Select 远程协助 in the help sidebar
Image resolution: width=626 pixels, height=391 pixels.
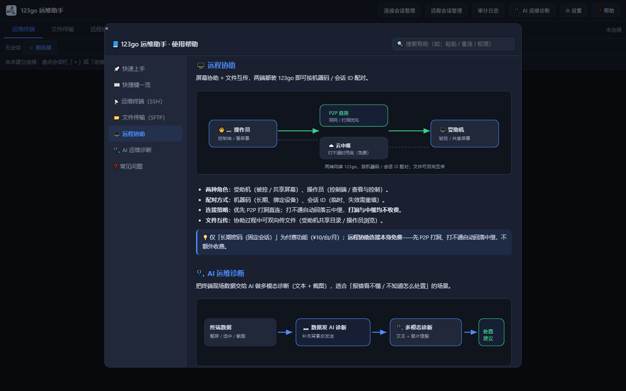point(145,134)
